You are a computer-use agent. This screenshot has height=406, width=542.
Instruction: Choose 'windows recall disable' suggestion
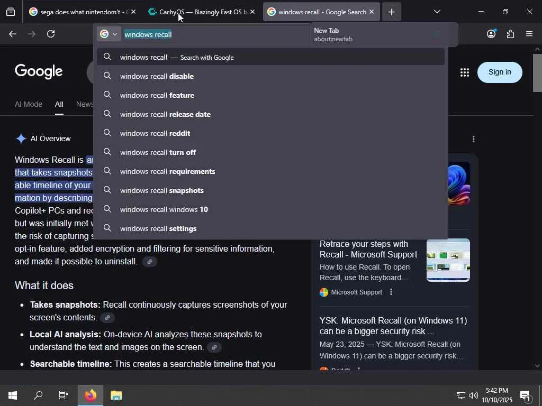[x=270, y=76]
